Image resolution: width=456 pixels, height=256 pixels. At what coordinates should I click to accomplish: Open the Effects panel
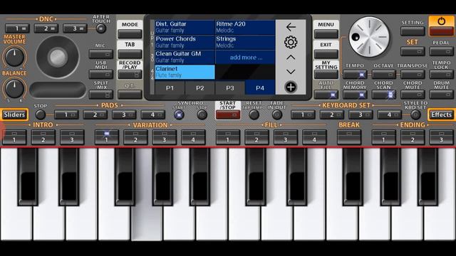[x=442, y=114]
